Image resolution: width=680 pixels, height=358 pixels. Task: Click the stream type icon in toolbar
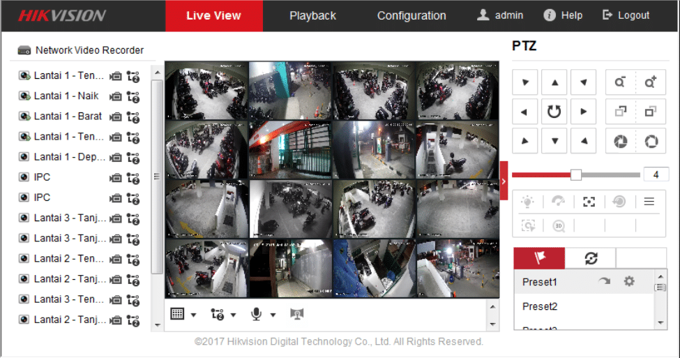218,314
